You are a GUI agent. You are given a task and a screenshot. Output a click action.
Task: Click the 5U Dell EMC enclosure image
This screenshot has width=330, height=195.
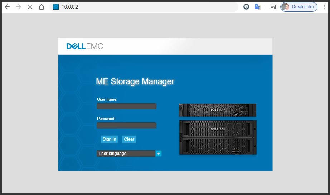pos(218,137)
